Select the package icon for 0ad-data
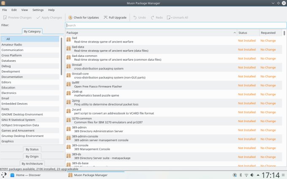 pyautogui.click(x=69, y=48)
